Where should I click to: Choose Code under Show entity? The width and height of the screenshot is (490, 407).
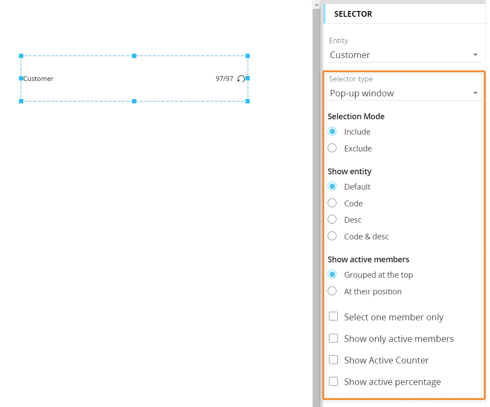[333, 203]
